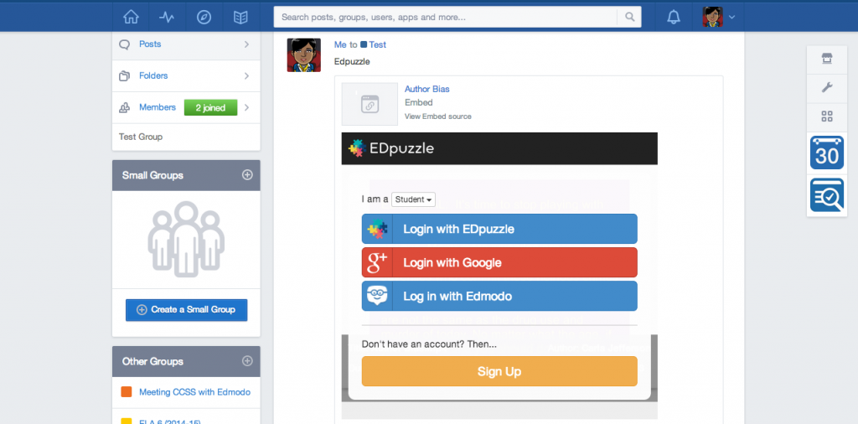Expand the Posts row chevron
Screen dimensions: 858x424
[x=247, y=44]
